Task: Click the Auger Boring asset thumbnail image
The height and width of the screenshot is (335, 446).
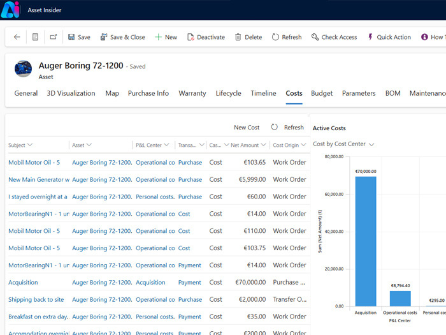Action: [x=24, y=69]
